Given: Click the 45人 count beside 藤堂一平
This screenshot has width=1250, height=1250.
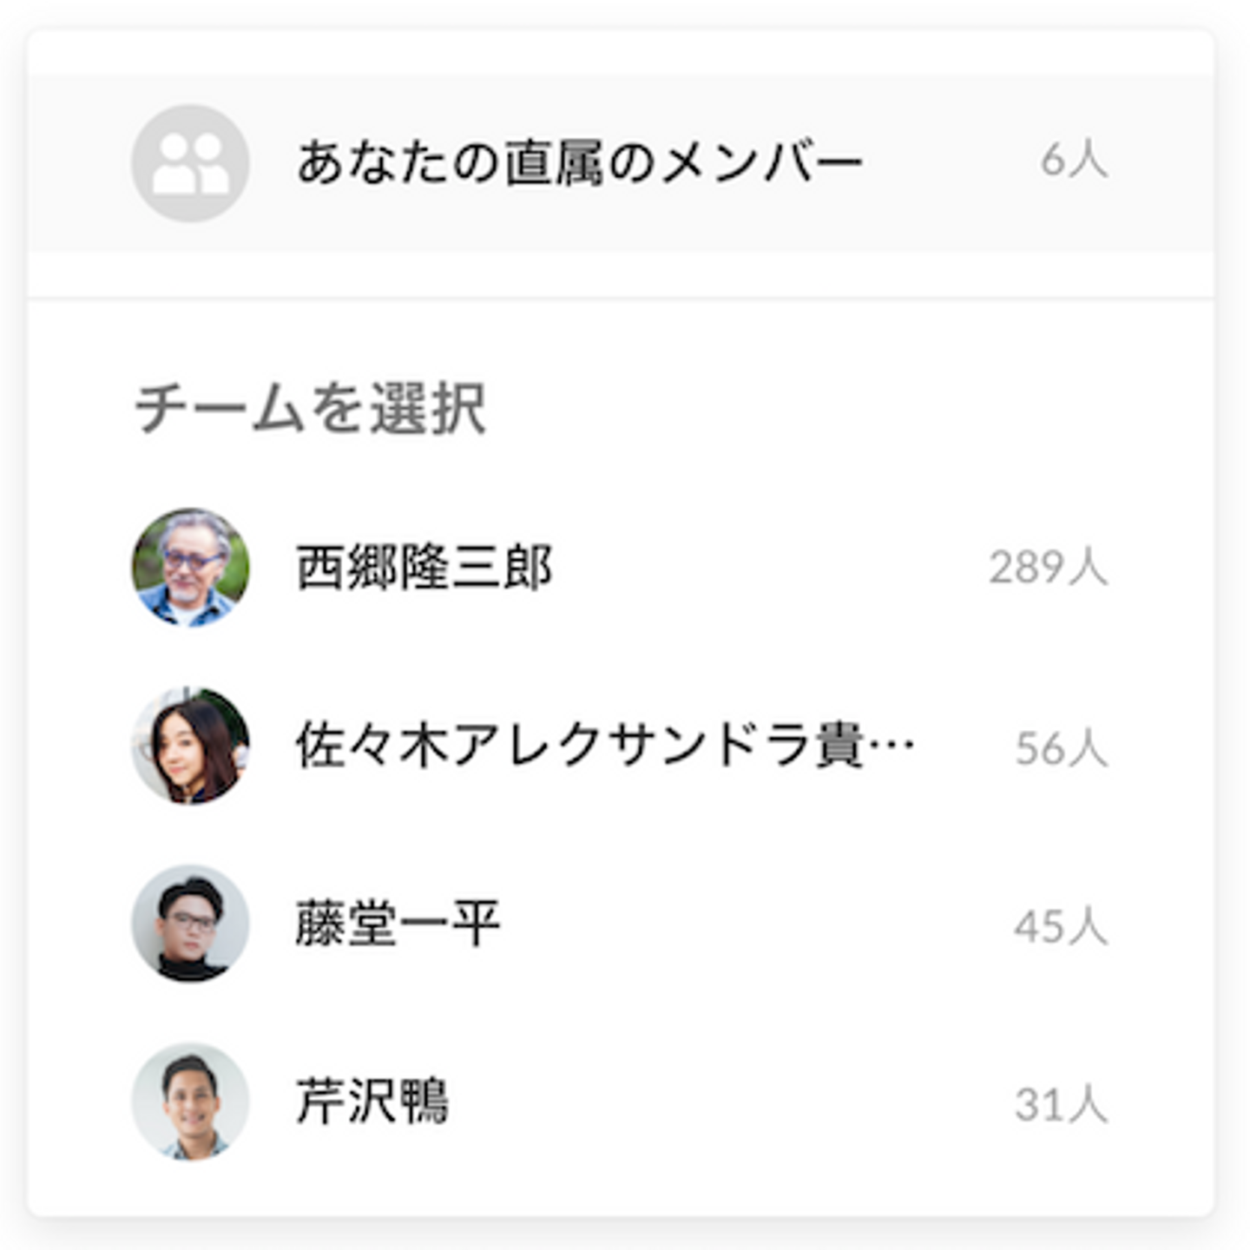Looking at the screenshot, I should (x=1060, y=925).
